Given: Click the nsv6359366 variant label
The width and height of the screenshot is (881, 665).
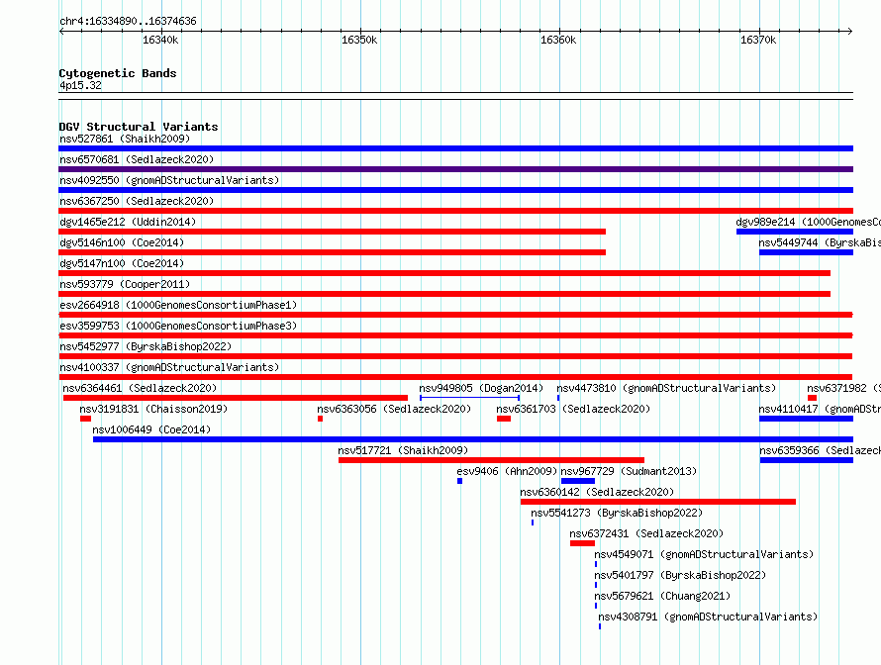Looking at the screenshot, I should (820, 450).
